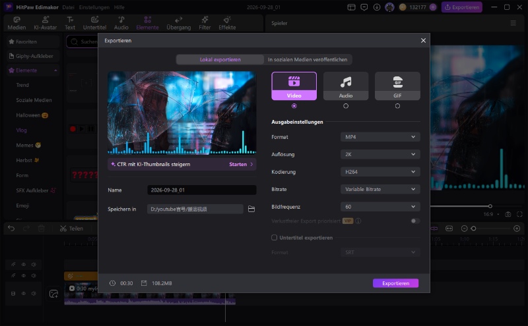Select the Video export type card
528x326 pixels.
(x=294, y=86)
